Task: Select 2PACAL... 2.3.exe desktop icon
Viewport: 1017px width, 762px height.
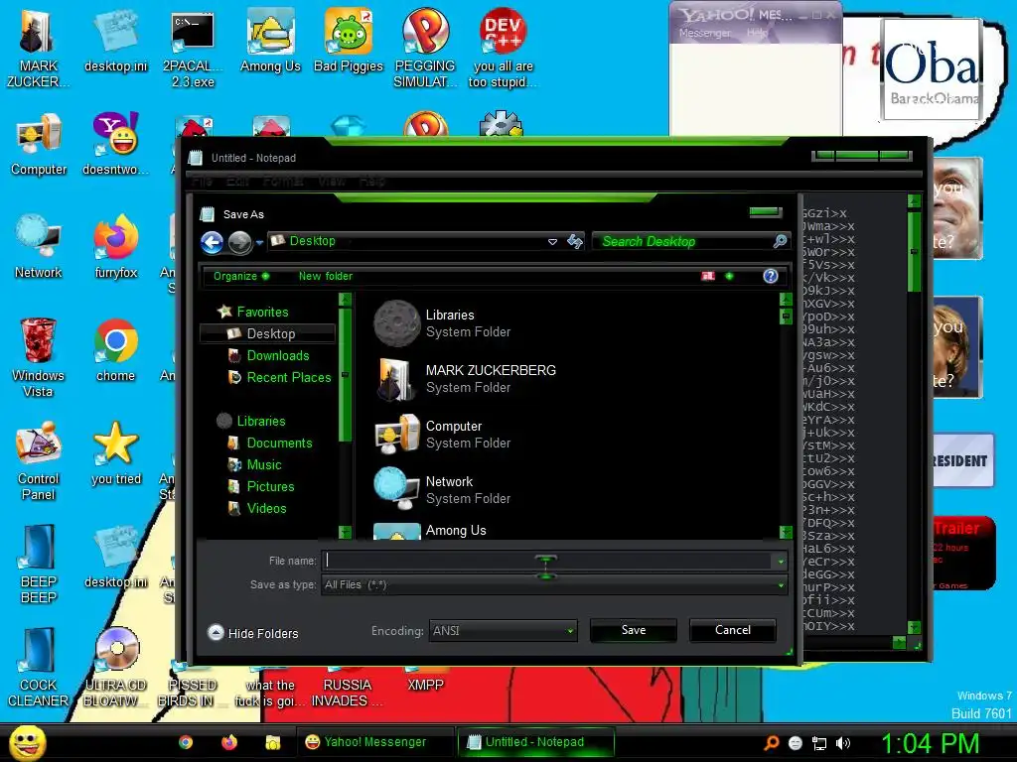Action: tap(193, 50)
